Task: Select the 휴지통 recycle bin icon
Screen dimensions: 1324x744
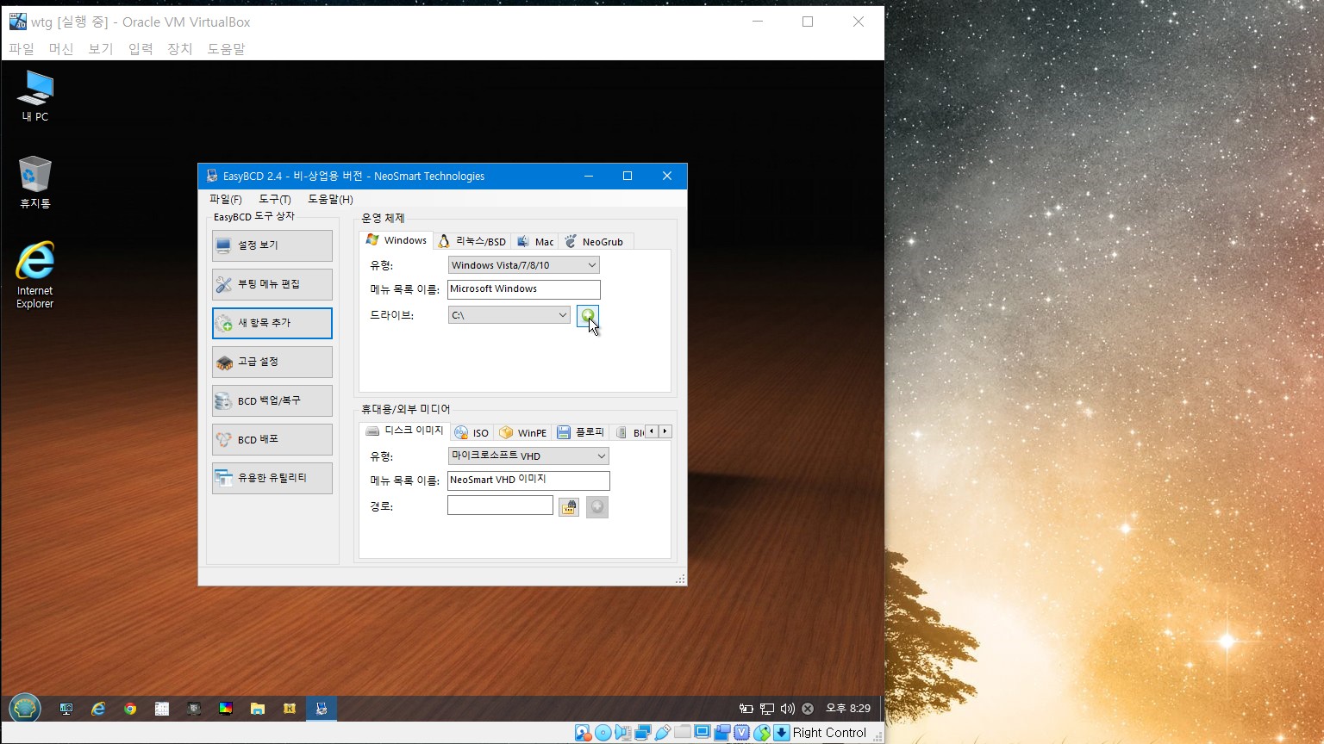Action: 35,183
